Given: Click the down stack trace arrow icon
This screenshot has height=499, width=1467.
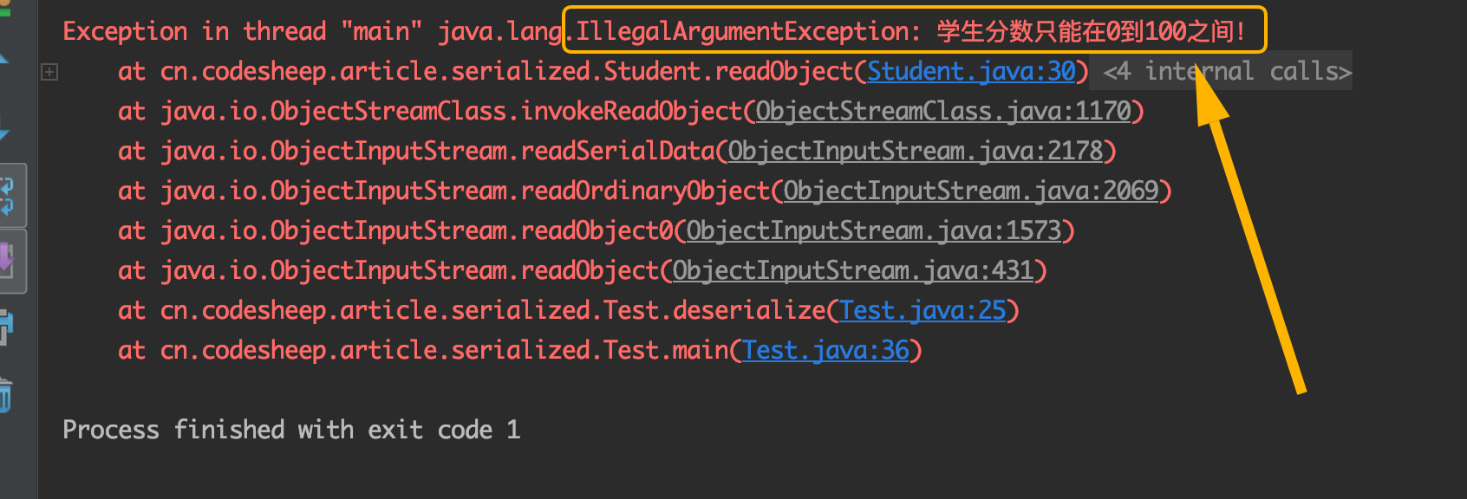Looking at the screenshot, I should (x=3, y=132).
